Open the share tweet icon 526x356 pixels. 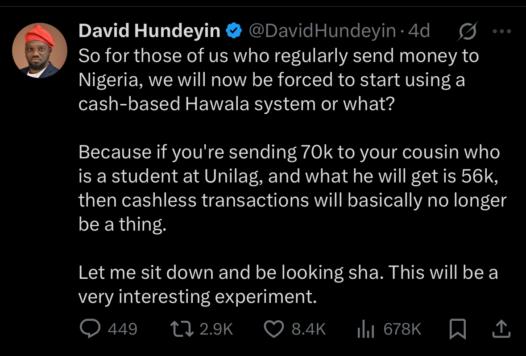click(x=501, y=328)
